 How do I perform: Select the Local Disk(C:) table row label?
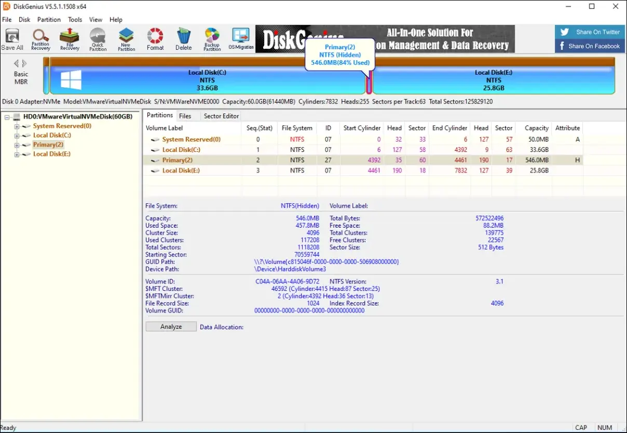coord(181,150)
